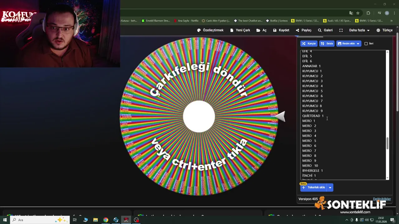Screen dimensions: 399x224
Task: Click the taskbar Ara search box
Action: (x=41, y=220)
